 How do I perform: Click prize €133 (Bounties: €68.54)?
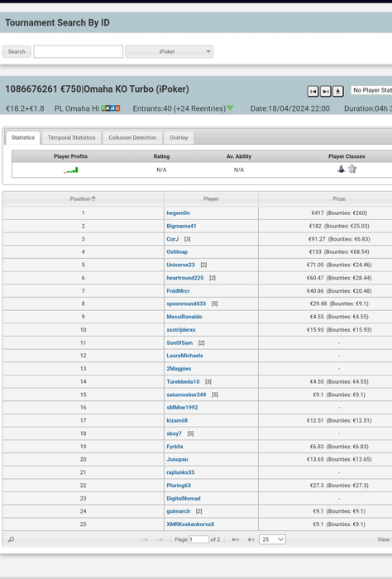point(339,251)
